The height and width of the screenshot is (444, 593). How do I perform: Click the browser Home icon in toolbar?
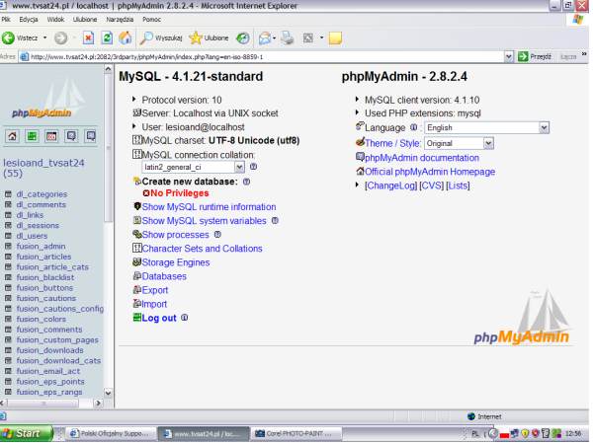point(126,37)
